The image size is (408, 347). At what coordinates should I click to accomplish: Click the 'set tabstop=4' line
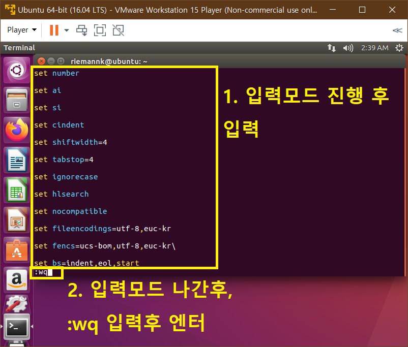click(64, 160)
